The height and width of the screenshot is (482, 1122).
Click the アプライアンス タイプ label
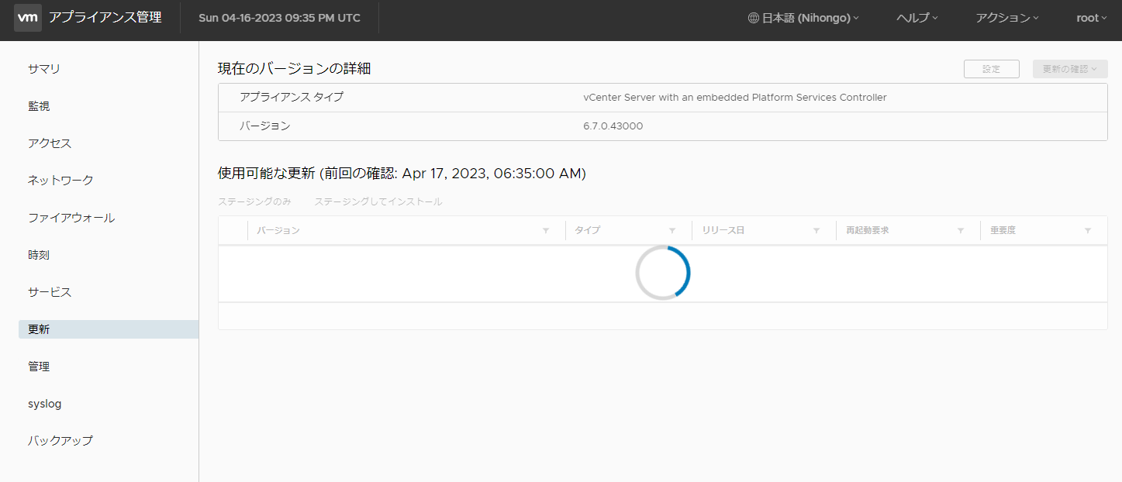tap(292, 98)
